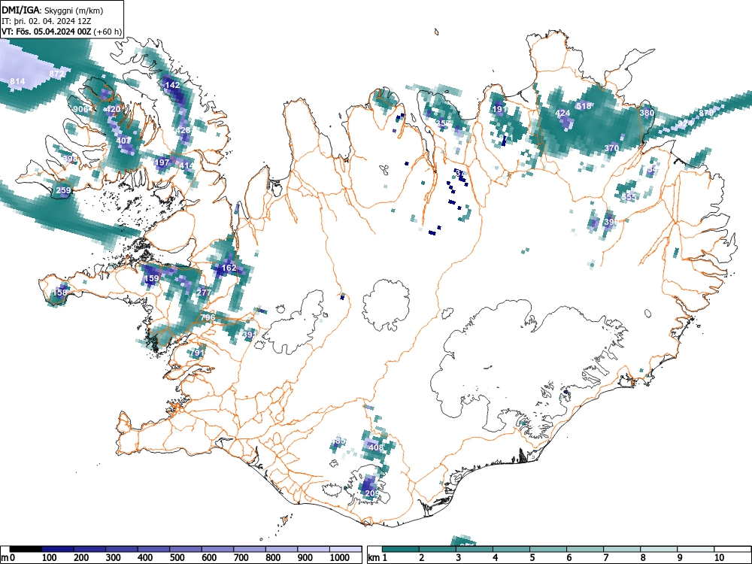Select the '277' visibility label

coord(204,292)
